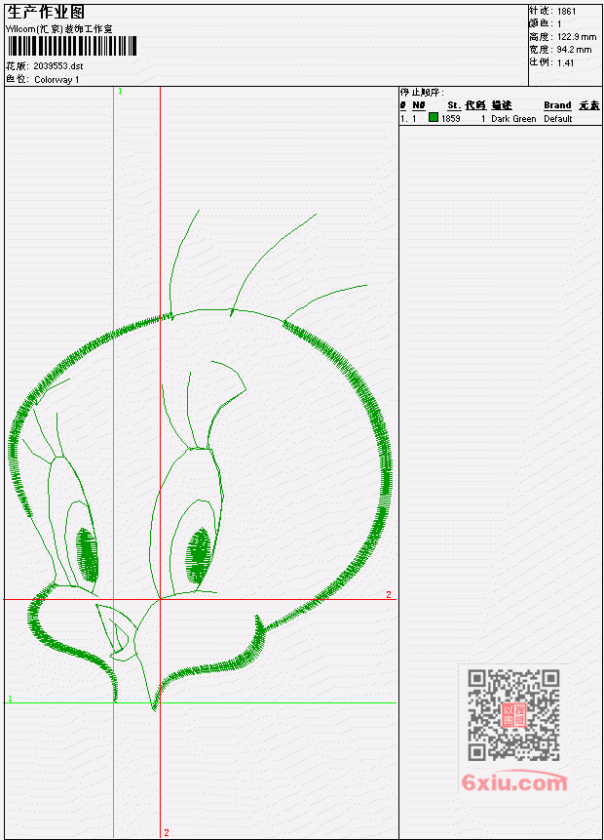
Task: Click the 'St.' column header
Action: coord(454,105)
